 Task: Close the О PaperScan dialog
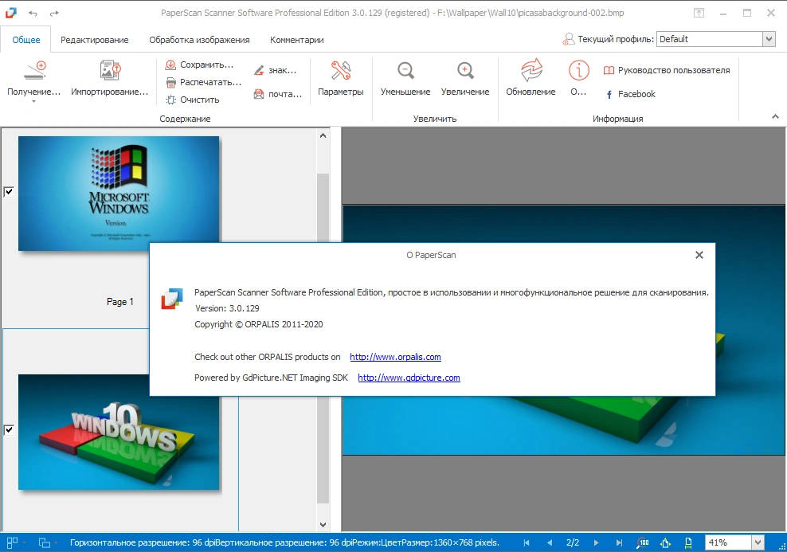[699, 255]
